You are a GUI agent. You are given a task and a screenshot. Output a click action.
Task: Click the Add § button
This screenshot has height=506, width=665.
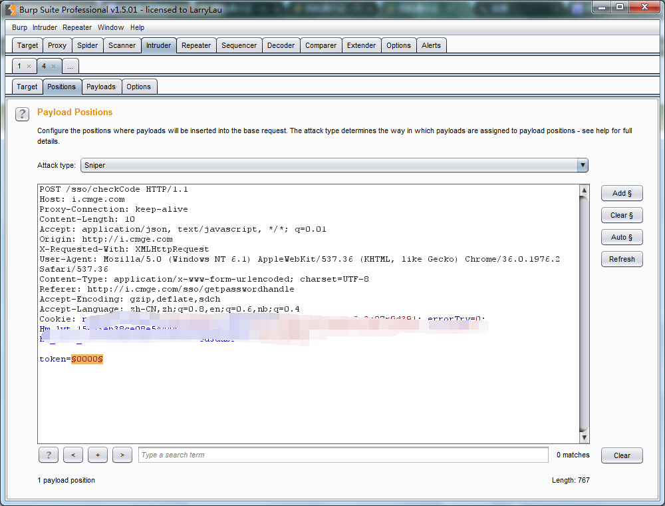click(x=622, y=193)
